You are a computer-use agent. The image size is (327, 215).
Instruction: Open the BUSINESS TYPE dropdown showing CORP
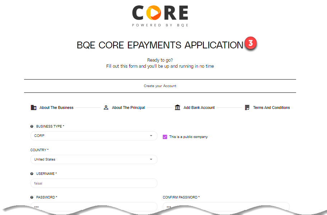coord(94,136)
